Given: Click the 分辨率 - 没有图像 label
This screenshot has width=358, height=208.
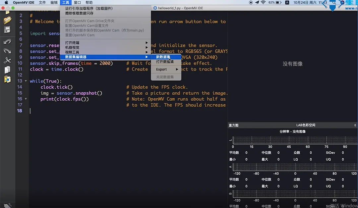Looking at the screenshot, I should click(x=292, y=131).
